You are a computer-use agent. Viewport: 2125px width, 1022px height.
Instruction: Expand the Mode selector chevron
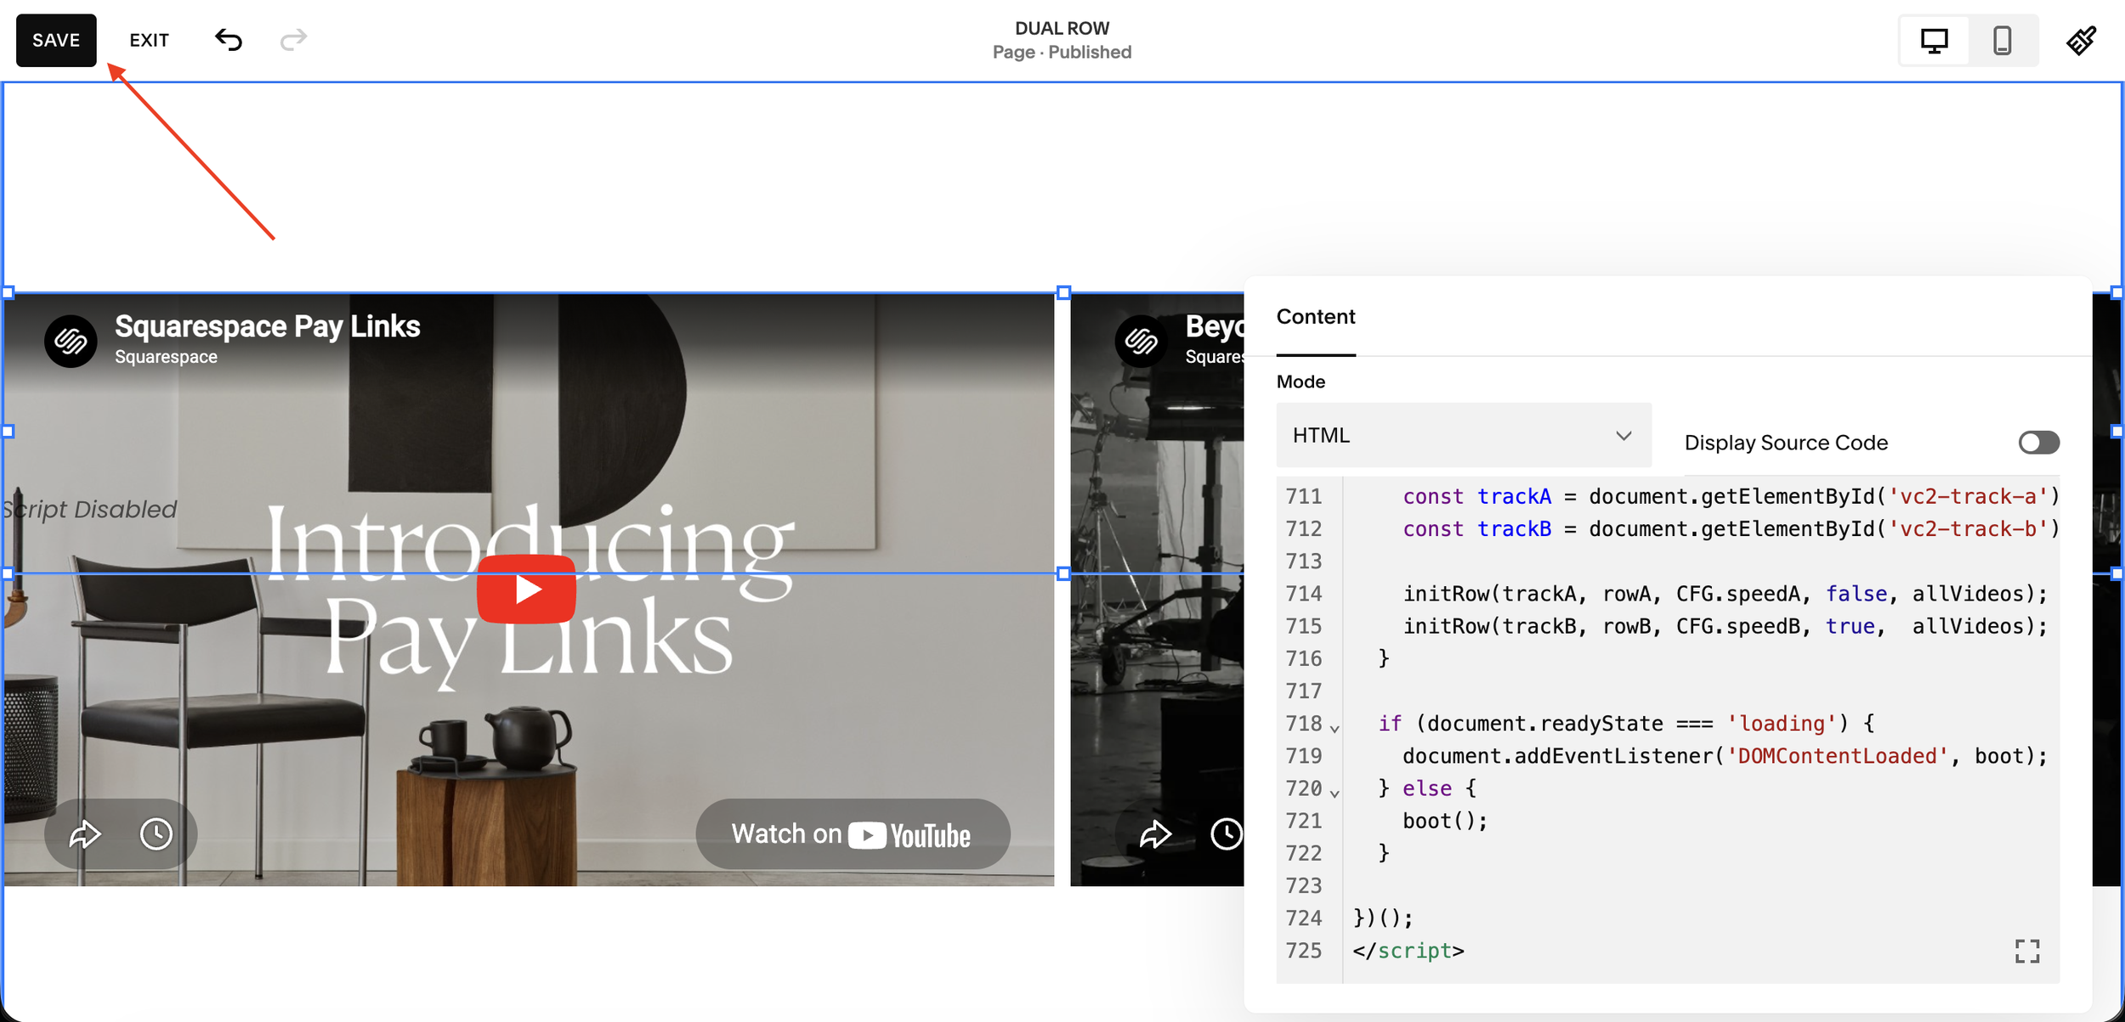tap(1624, 435)
